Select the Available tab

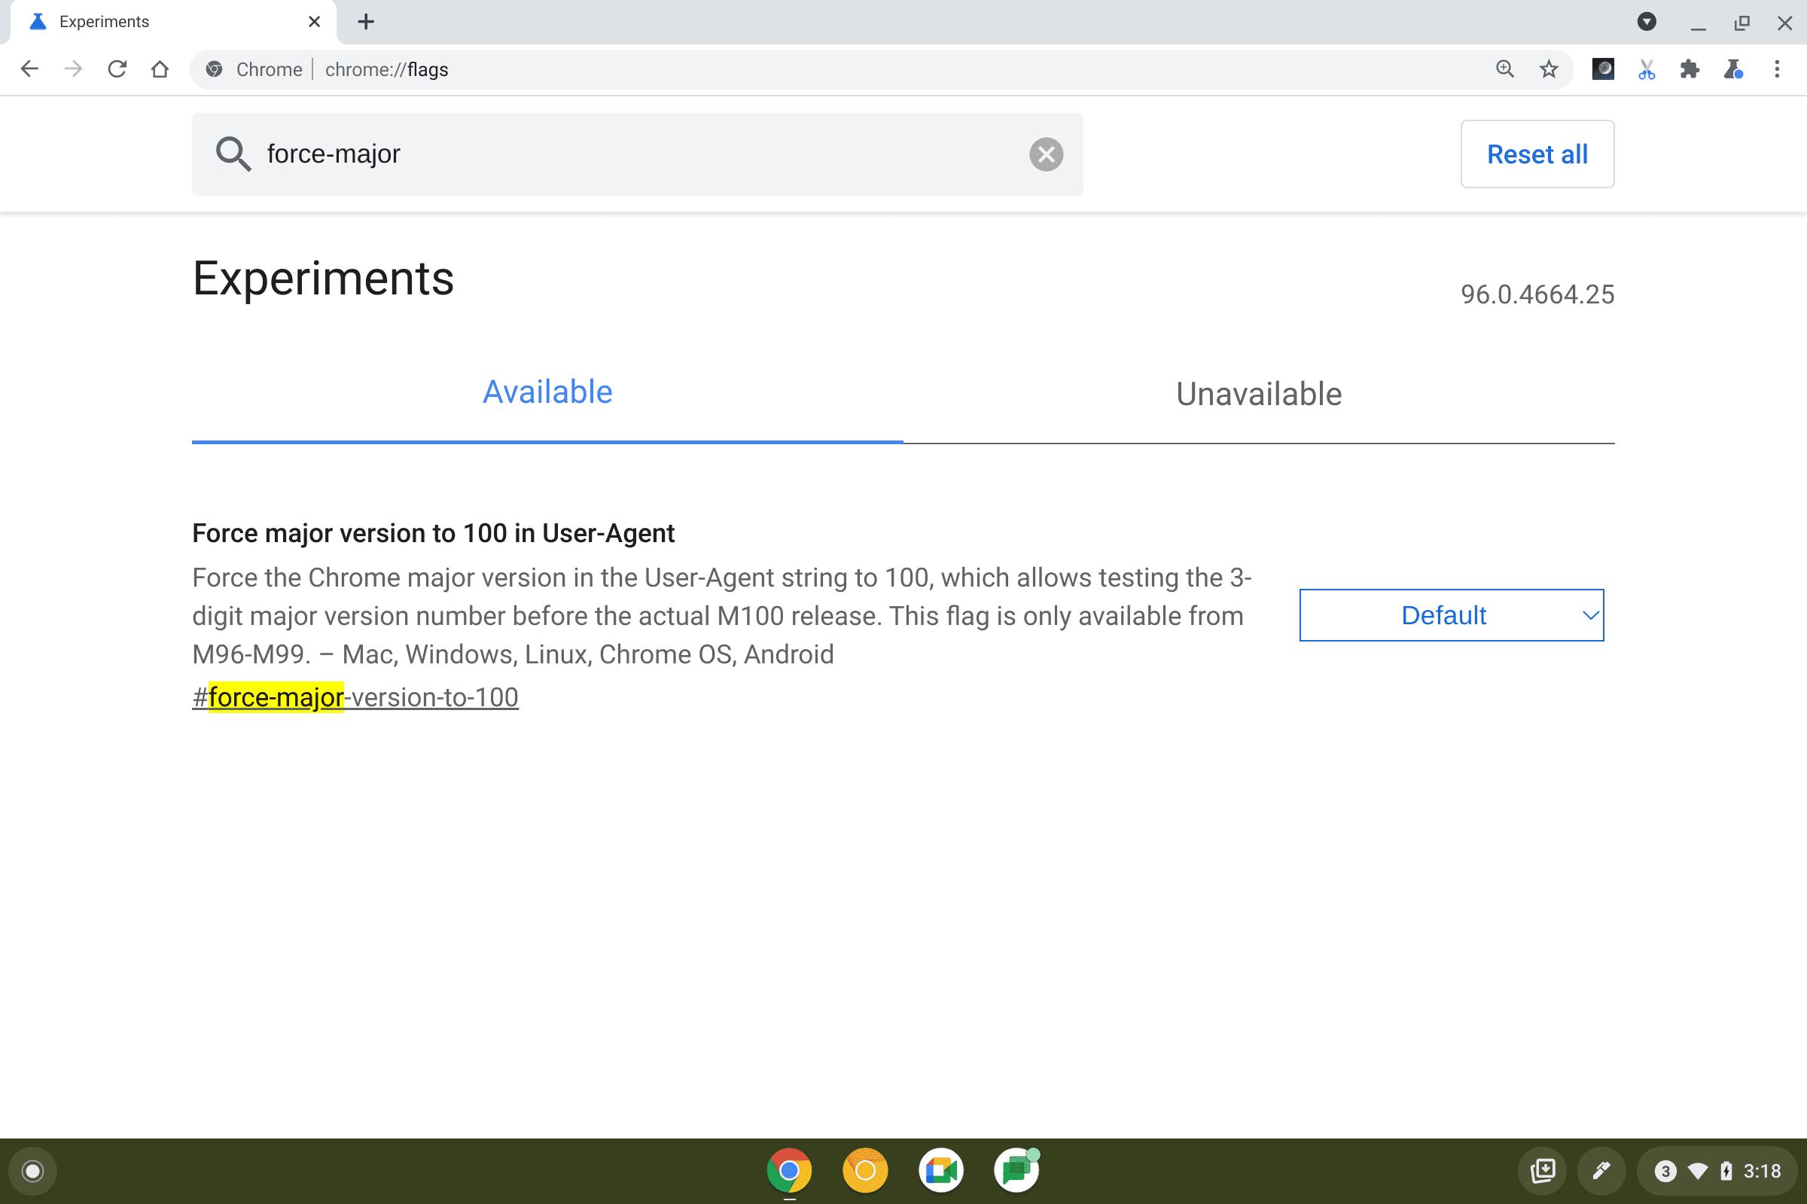(x=548, y=392)
